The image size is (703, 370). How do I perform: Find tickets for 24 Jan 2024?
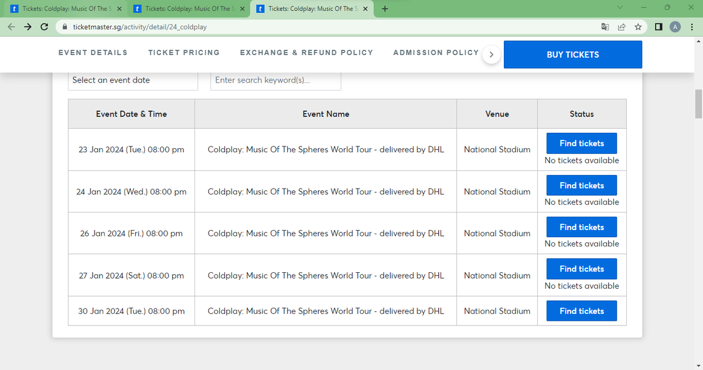[582, 186]
